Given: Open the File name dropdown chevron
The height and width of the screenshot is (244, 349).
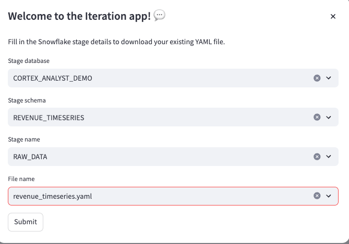Looking at the screenshot, I should (329, 196).
